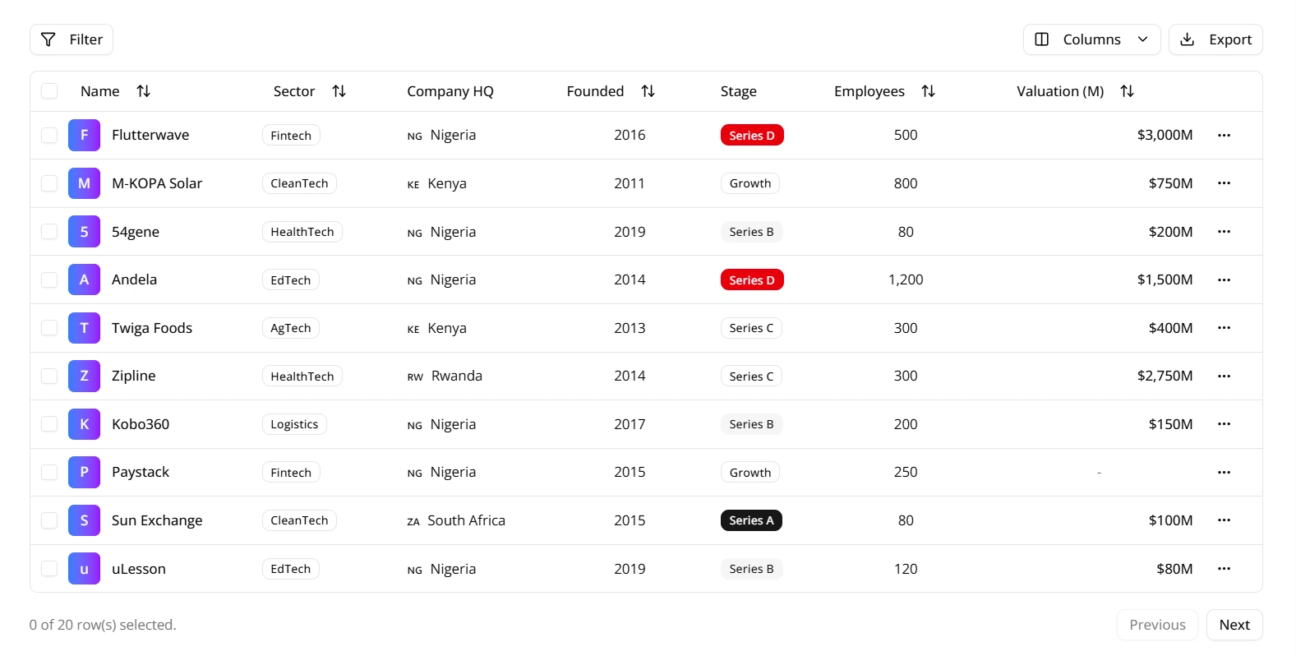This screenshot has width=1296, height=656.
Task: Sort by Founded year arrows icon
Action: point(648,91)
